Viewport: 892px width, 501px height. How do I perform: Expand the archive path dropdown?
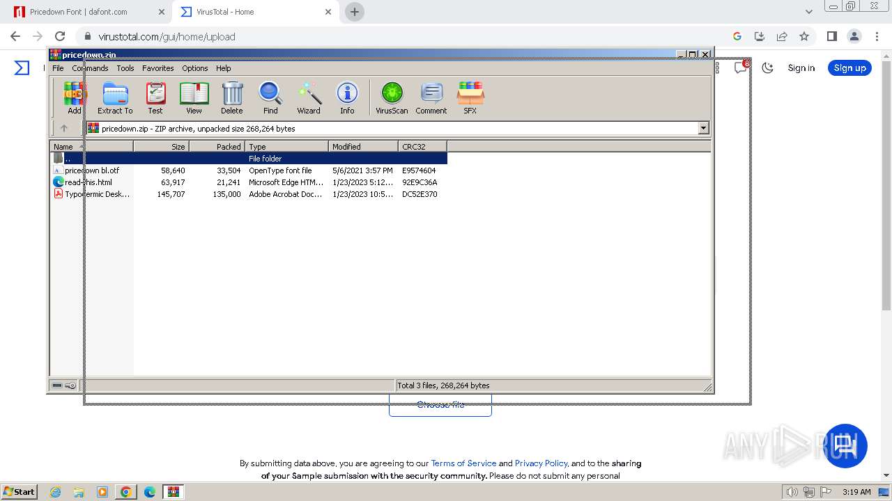703,128
